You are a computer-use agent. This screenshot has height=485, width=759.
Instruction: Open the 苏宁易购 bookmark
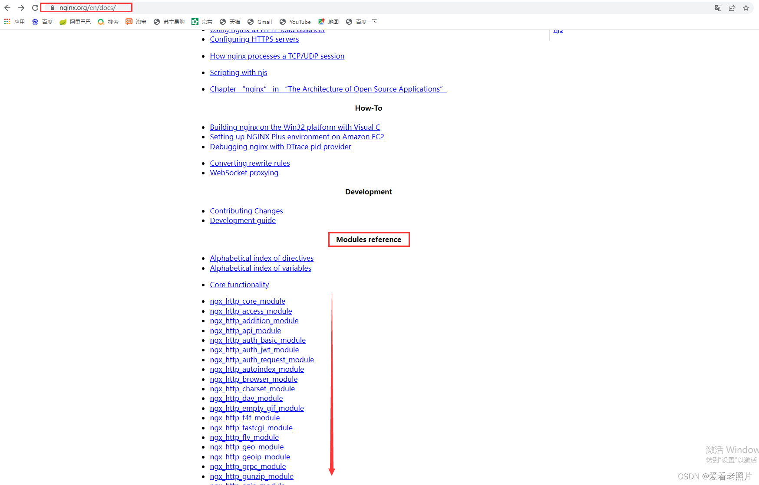(x=169, y=22)
